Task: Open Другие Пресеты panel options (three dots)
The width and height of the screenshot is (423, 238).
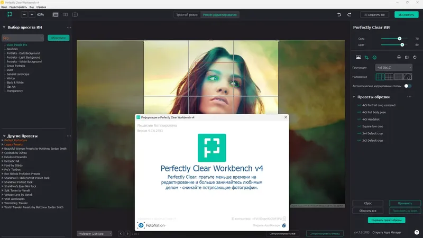Action: click(69, 136)
